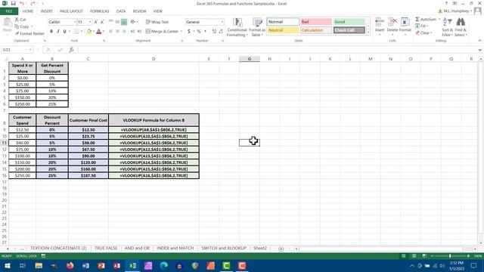This screenshot has height=272, width=484.
Task: Click the yellow Fill Color bucket
Action: tap(89, 31)
